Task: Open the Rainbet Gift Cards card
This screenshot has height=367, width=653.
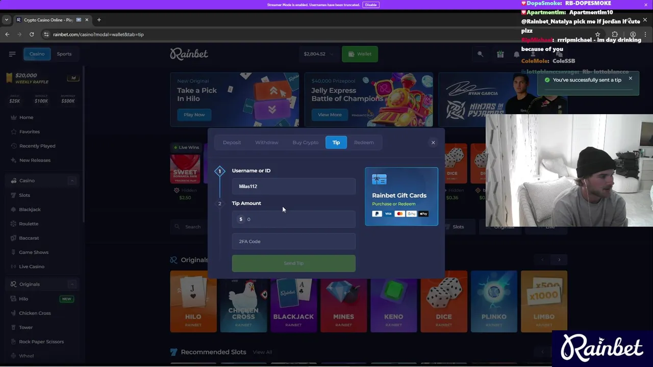Action: [x=401, y=196]
